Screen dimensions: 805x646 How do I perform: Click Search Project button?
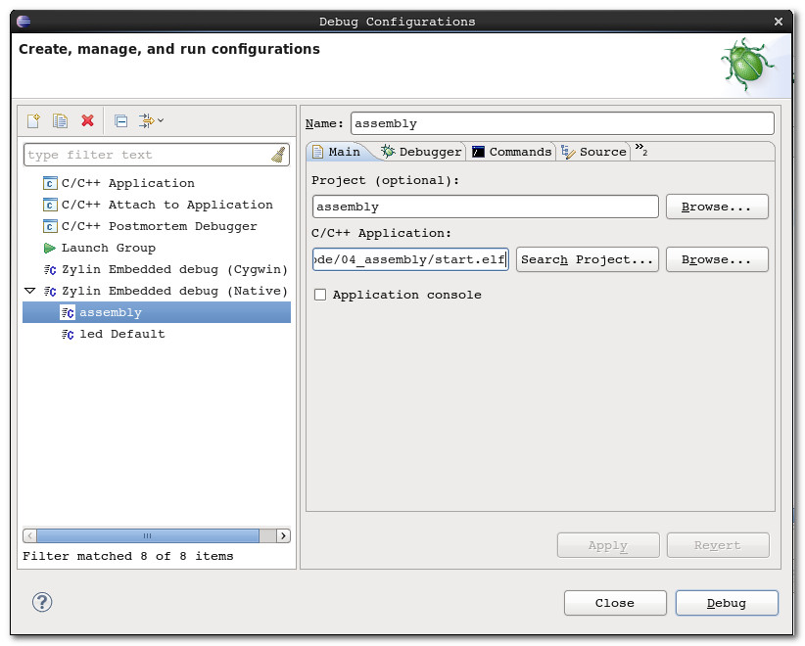pos(587,259)
